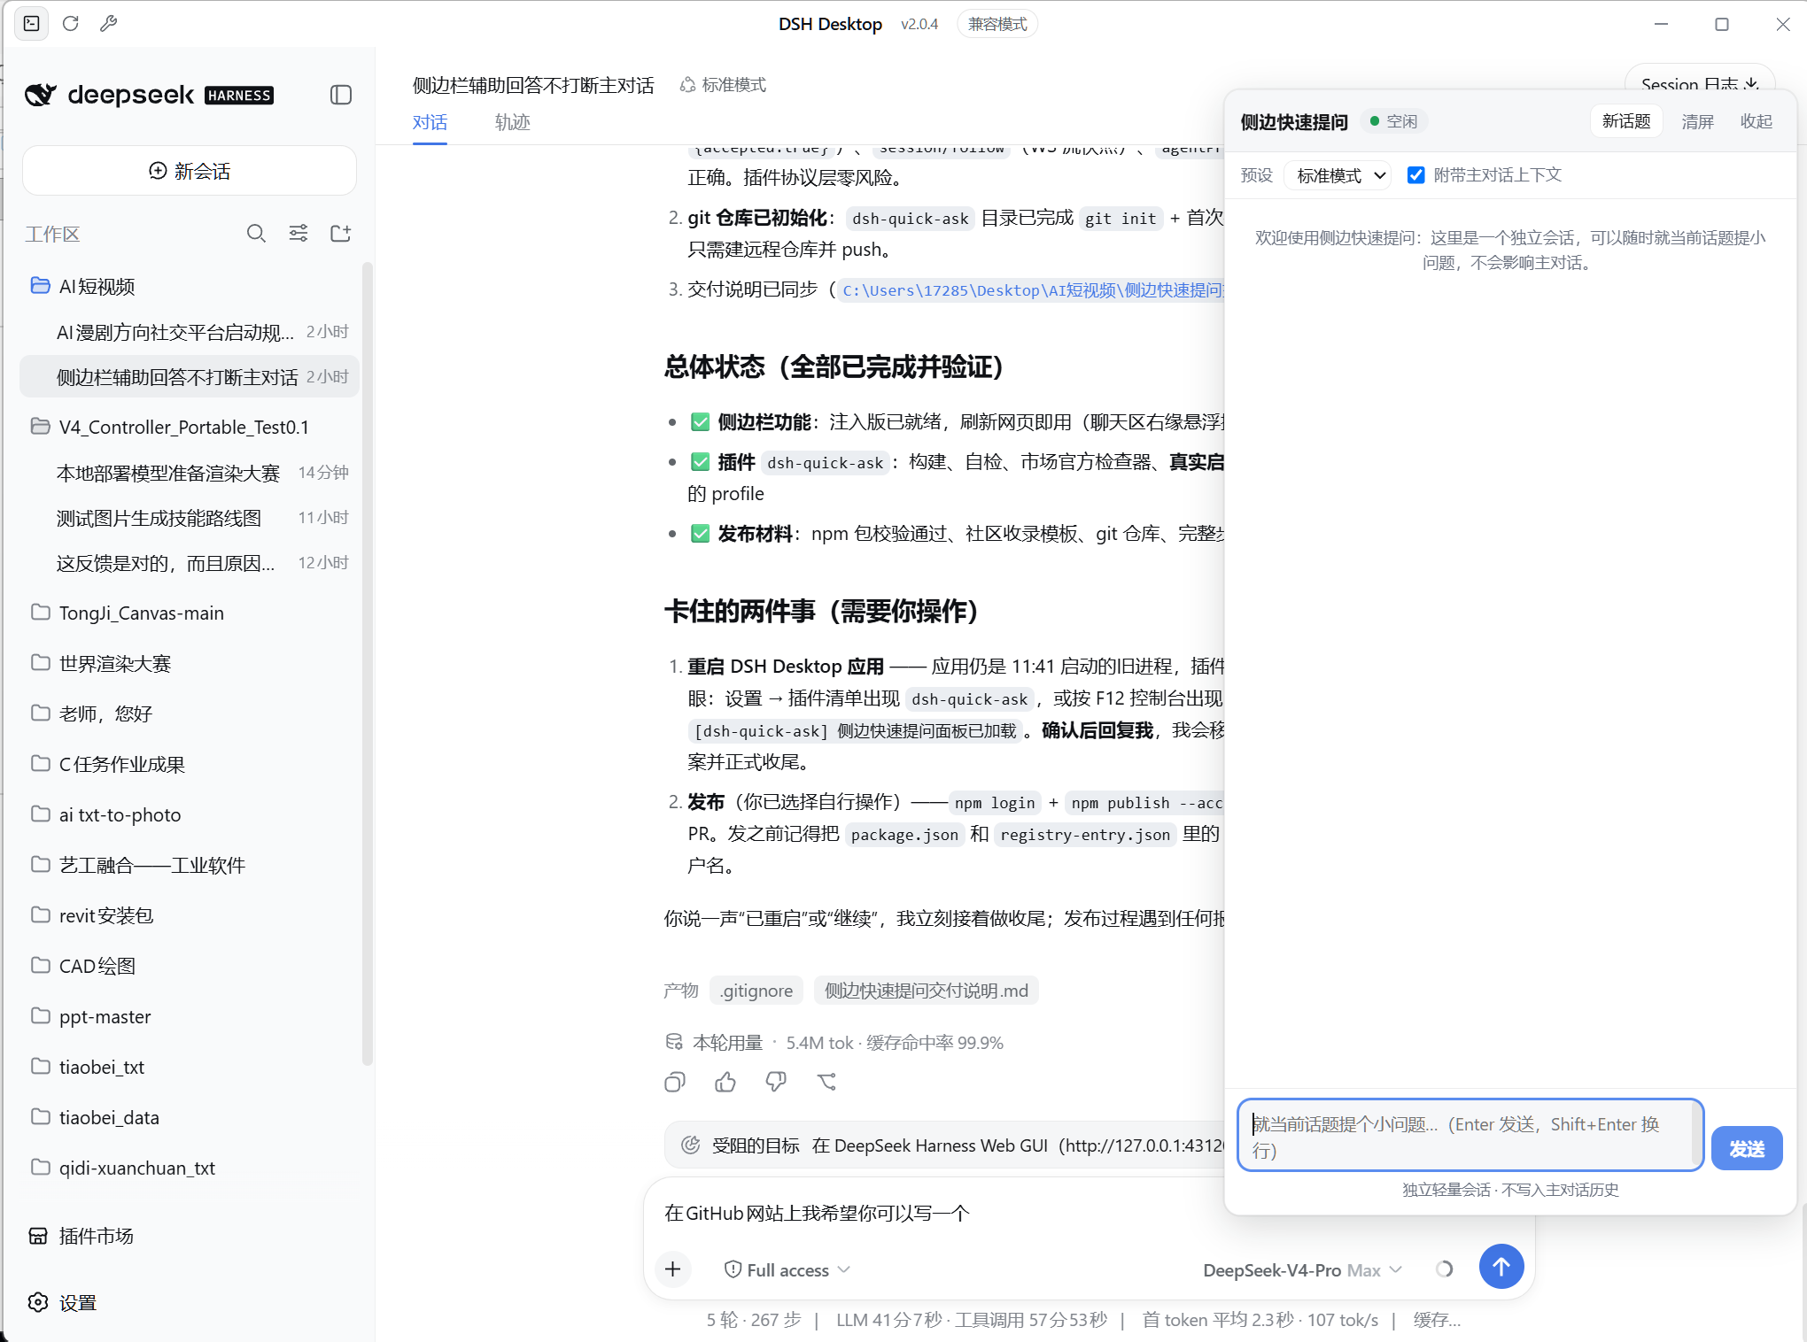
Task: Click the 发送 button in quick ask
Action: (x=1747, y=1148)
